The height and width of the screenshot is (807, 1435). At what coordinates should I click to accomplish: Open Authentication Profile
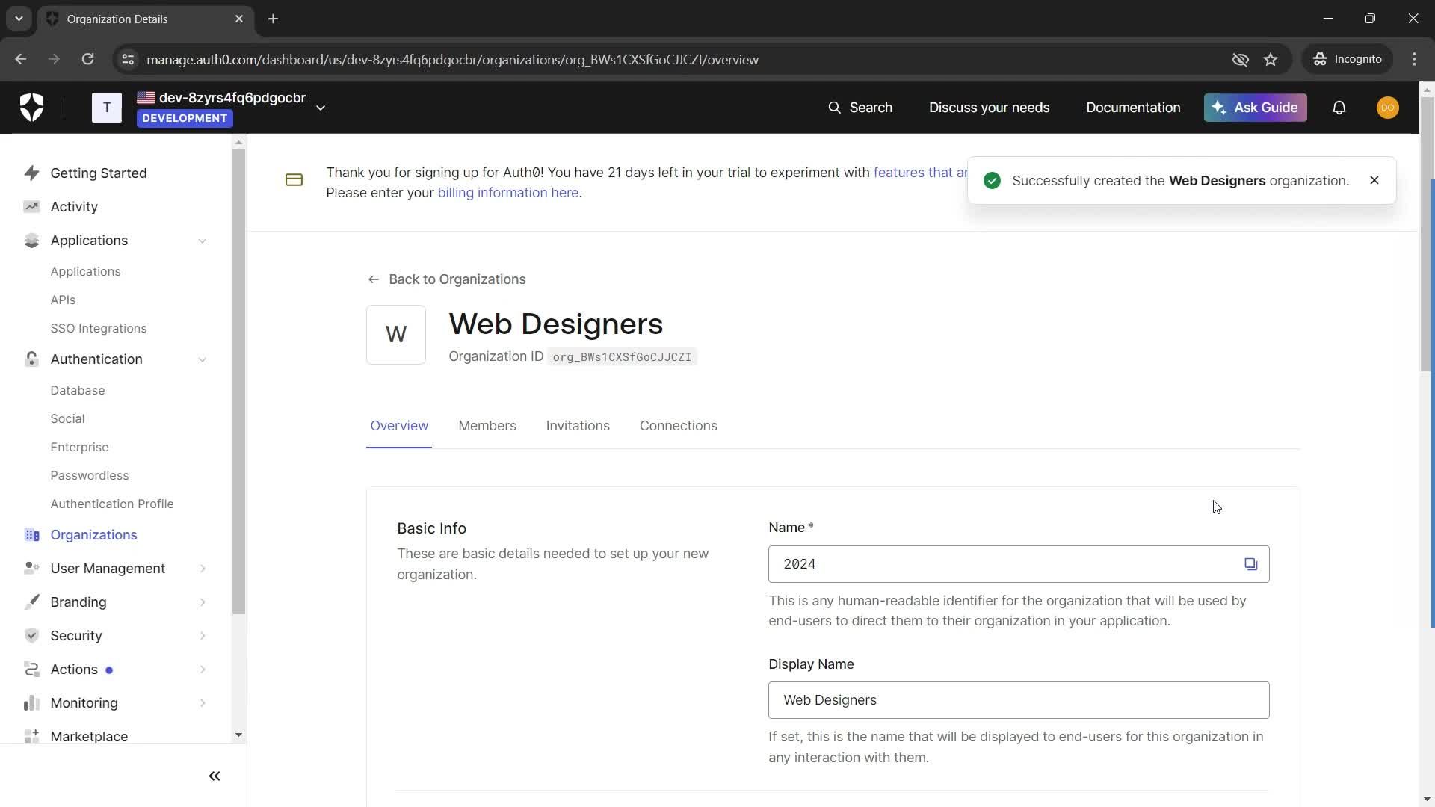112,504
